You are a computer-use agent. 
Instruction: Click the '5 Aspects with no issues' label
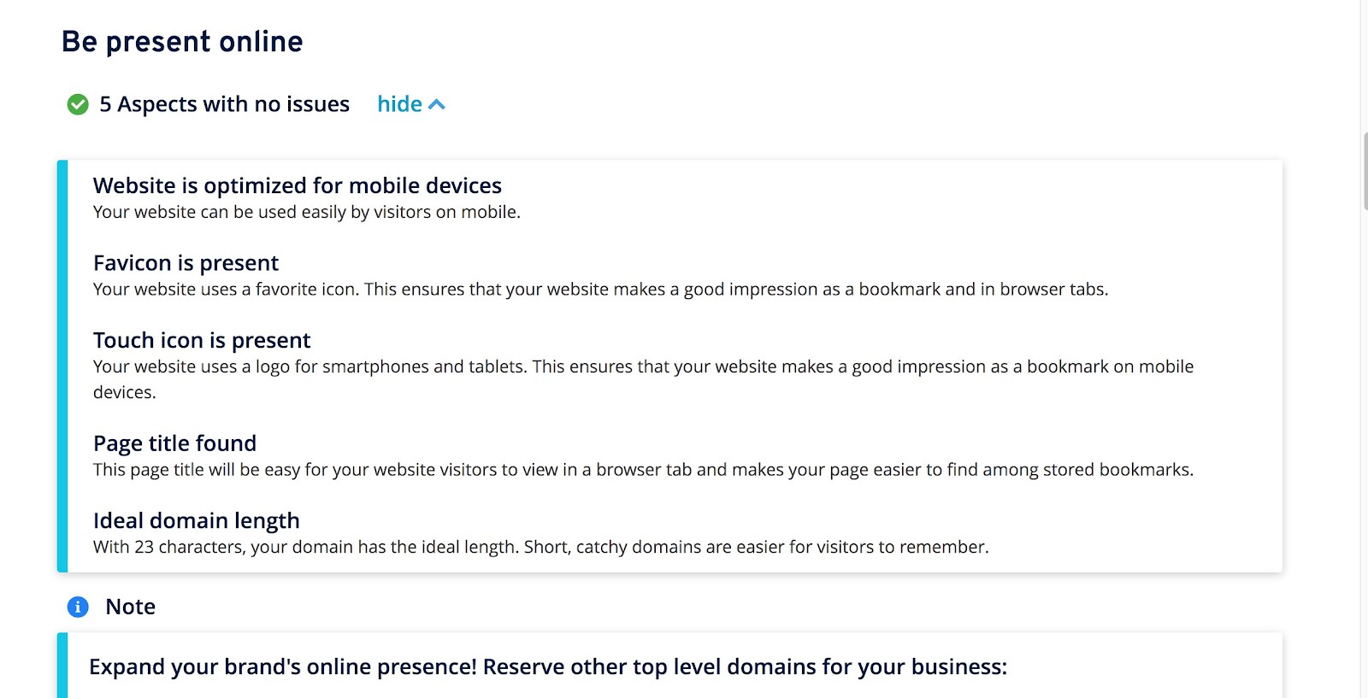(x=224, y=103)
